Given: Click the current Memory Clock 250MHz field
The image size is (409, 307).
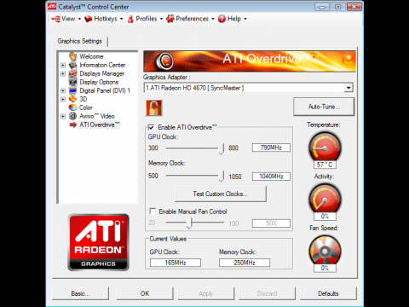Looking at the screenshot, I should click(245, 263).
